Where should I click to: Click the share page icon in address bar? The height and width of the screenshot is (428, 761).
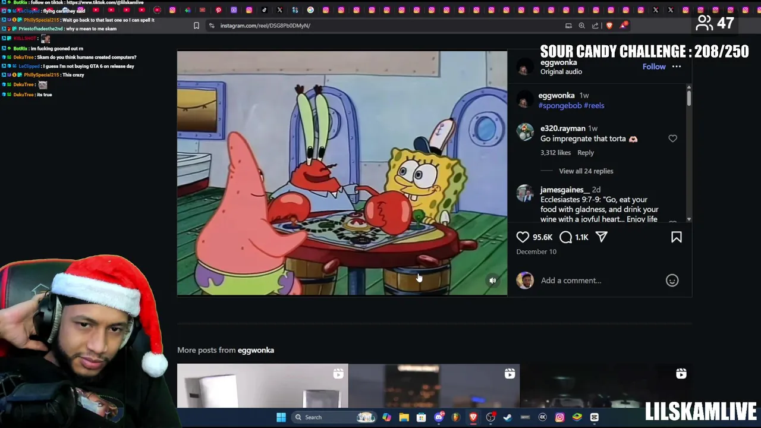click(x=595, y=26)
